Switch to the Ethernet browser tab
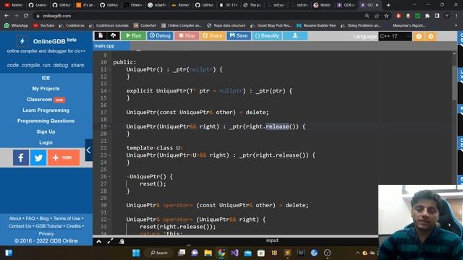Screen dimensions: 463x260 [x=133, y=5]
